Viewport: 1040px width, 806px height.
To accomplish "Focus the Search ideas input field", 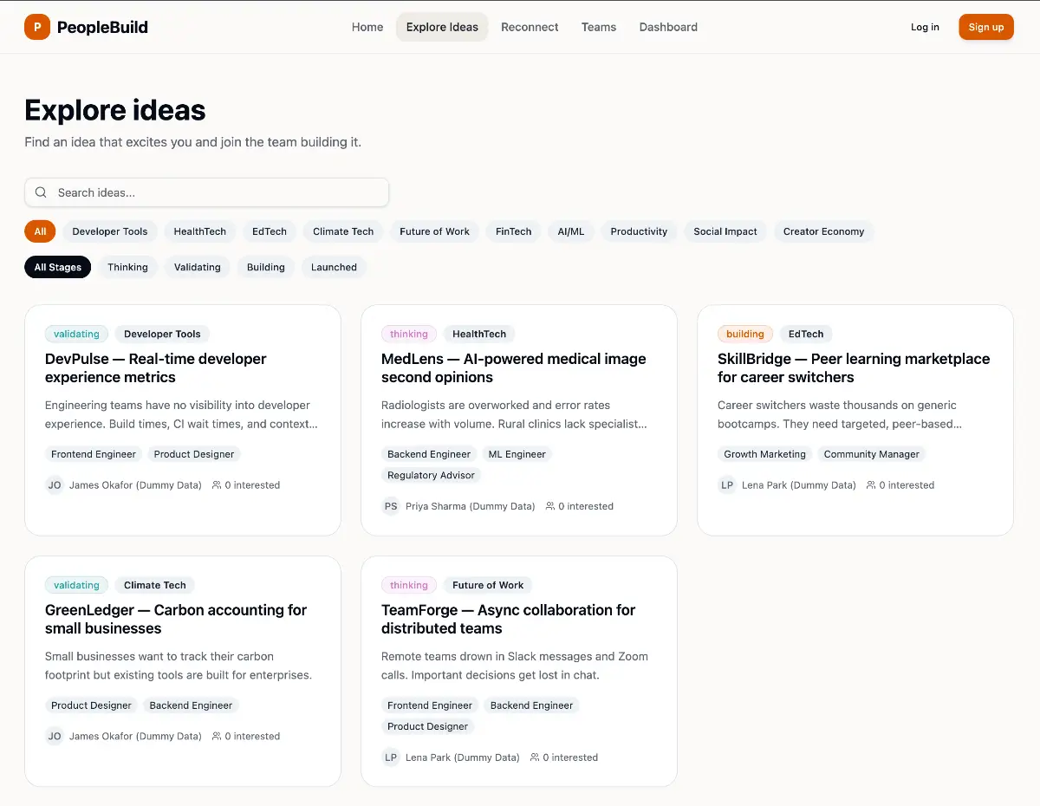I will 217,192.
